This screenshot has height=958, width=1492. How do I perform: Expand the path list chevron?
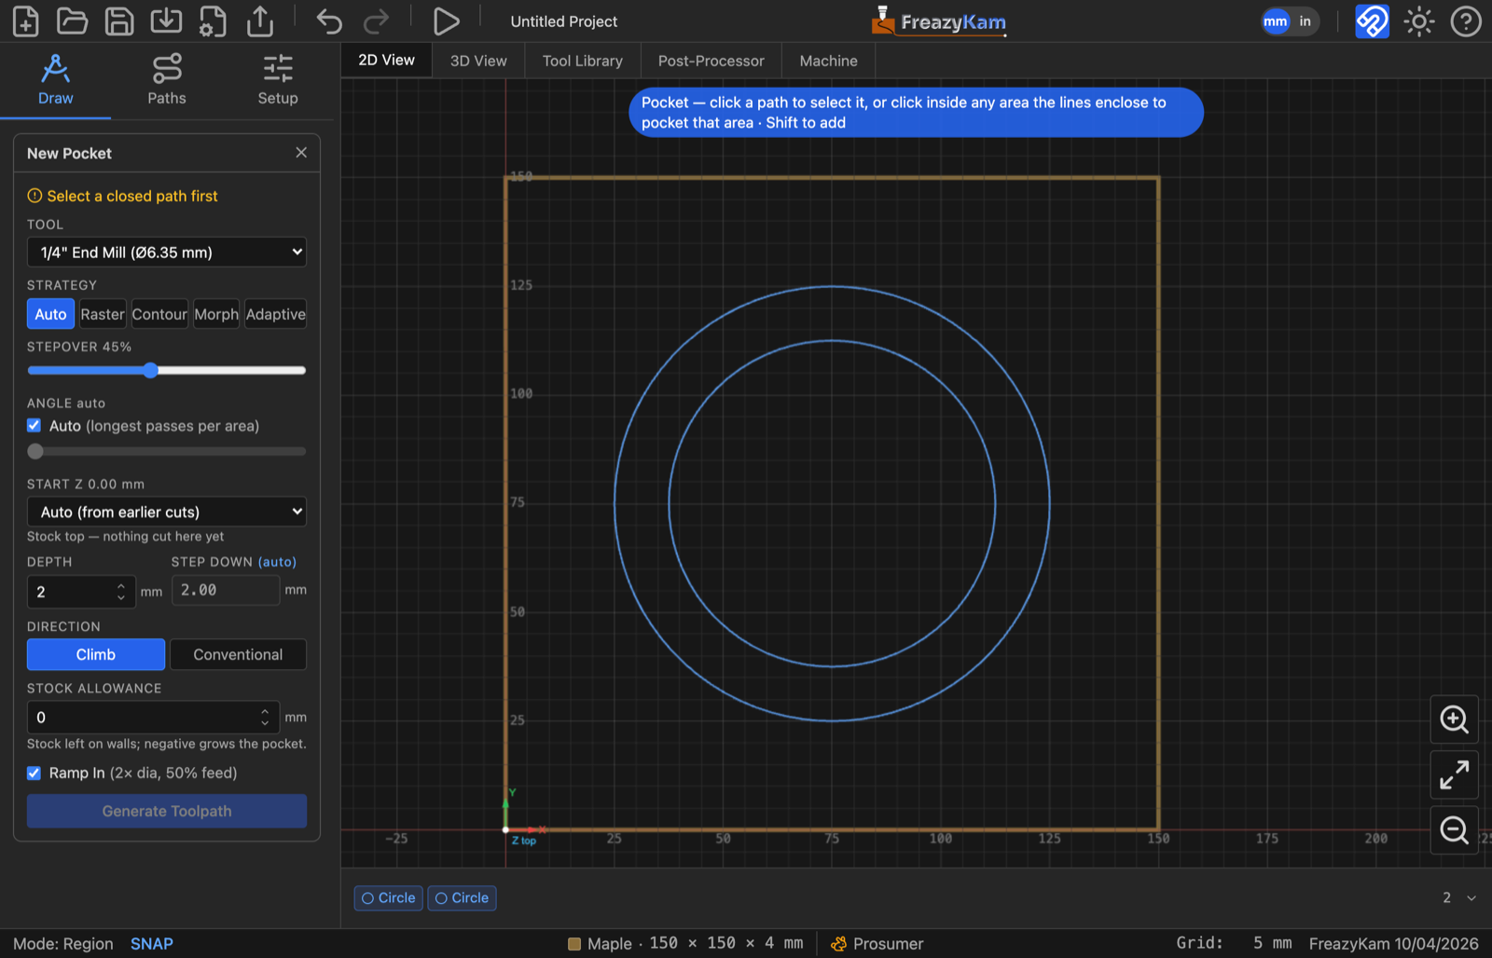(1471, 897)
